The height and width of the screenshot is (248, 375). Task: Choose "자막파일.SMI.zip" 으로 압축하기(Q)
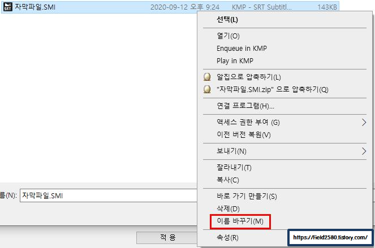[x=273, y=89]
